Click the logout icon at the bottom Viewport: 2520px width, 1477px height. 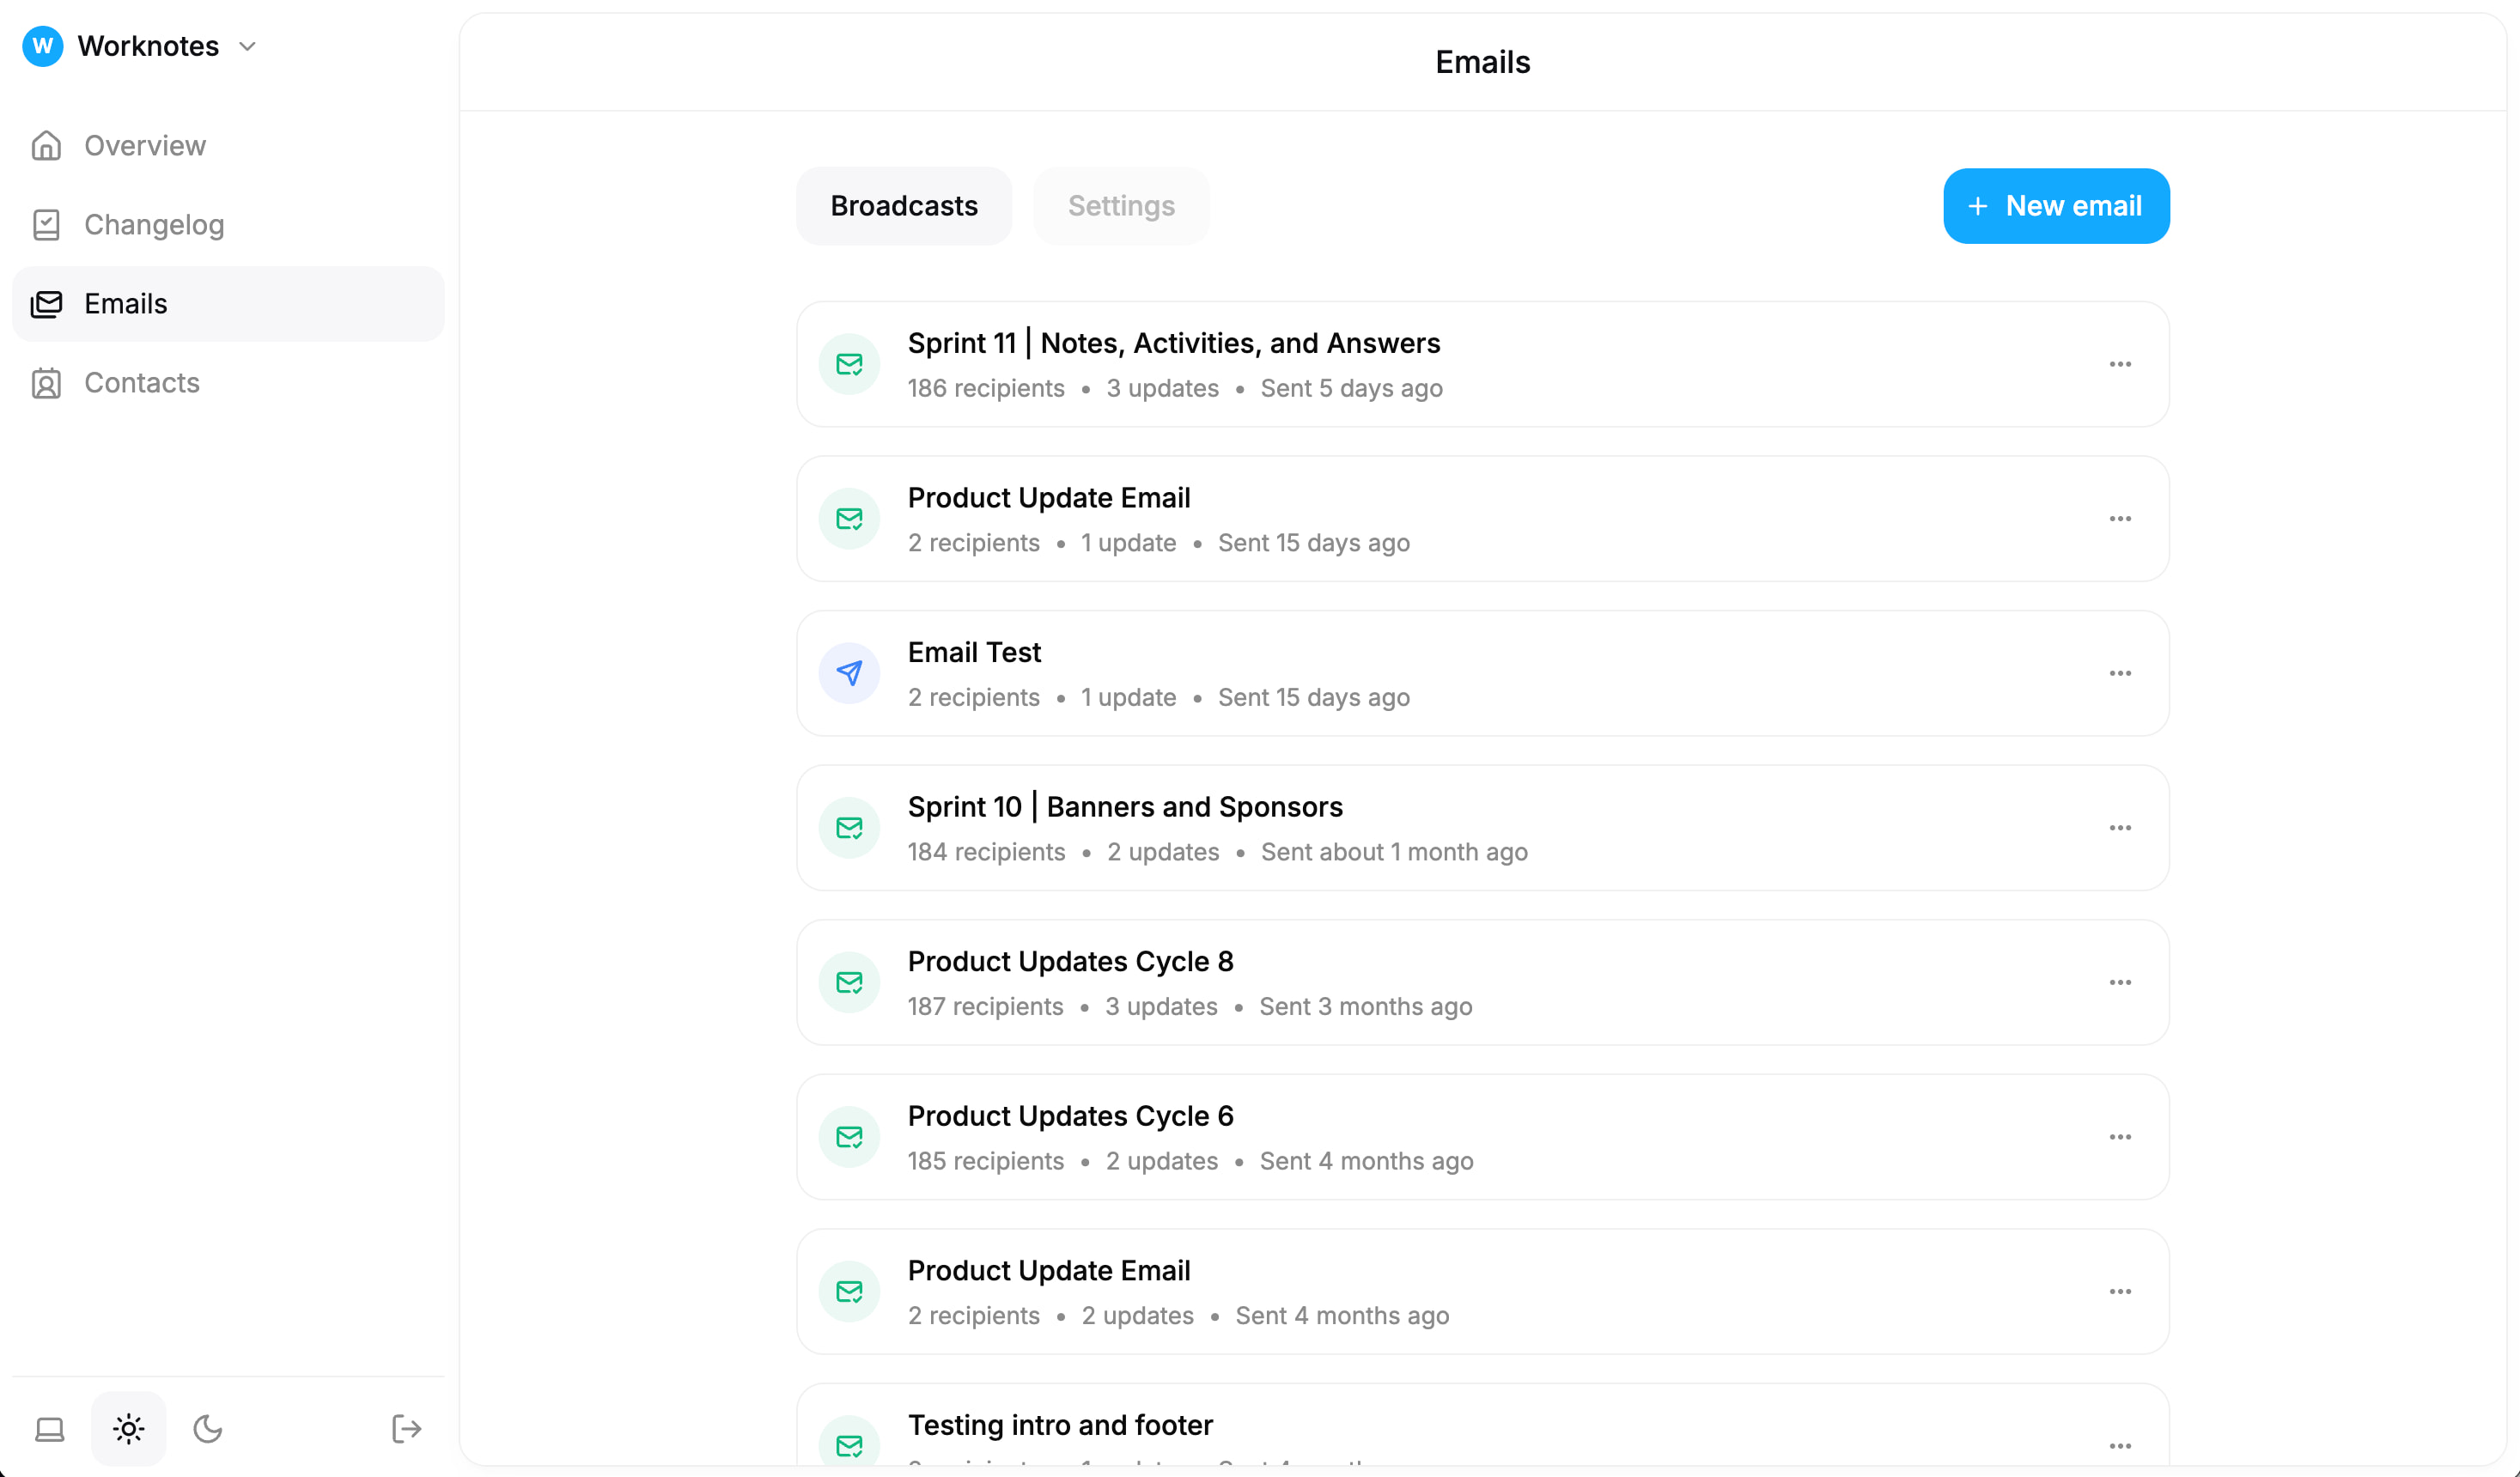(x=406, y=1428)
